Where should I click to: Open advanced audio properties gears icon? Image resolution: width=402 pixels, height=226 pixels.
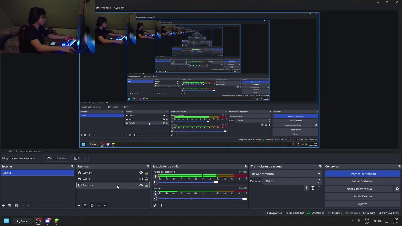tap(155, 206)
